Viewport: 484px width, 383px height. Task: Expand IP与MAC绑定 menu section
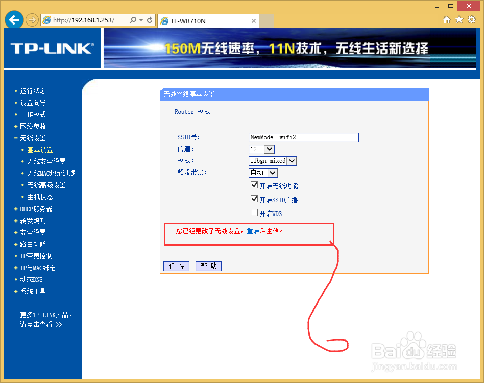coord(38,268)
